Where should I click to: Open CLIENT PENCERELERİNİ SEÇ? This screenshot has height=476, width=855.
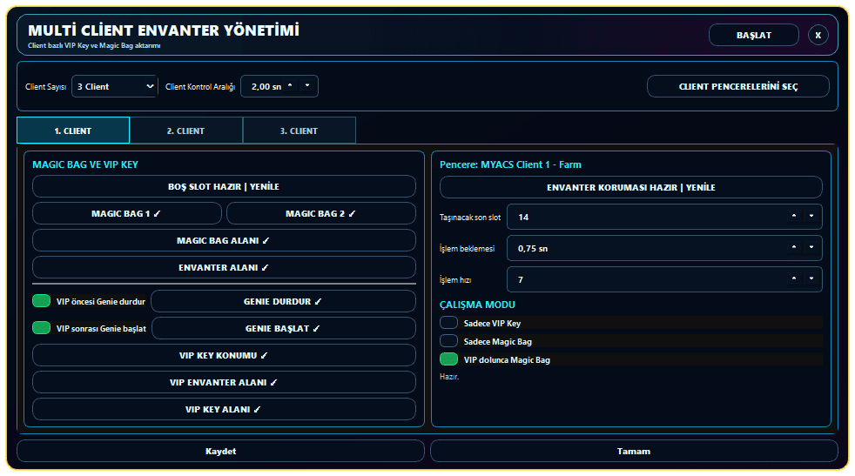point(737,86)
